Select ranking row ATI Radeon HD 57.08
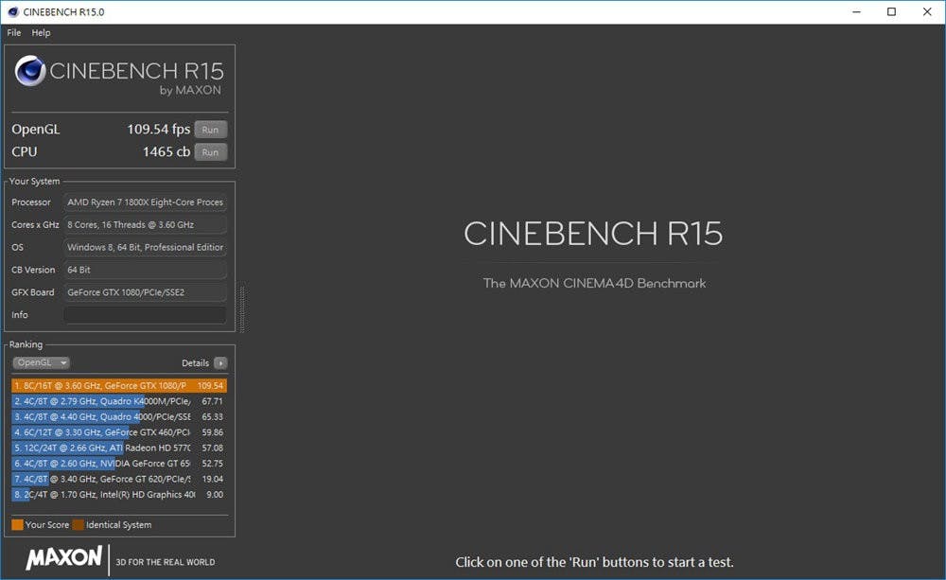Screen dimensions: 946x580 119,448
